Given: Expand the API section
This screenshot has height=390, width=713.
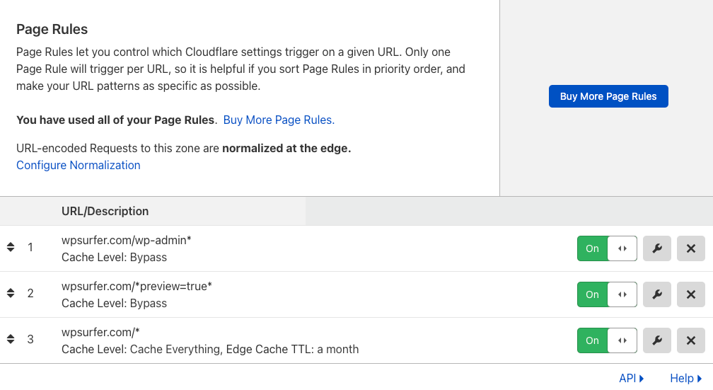Looking at the screenshot, I should tap(631, 378).
